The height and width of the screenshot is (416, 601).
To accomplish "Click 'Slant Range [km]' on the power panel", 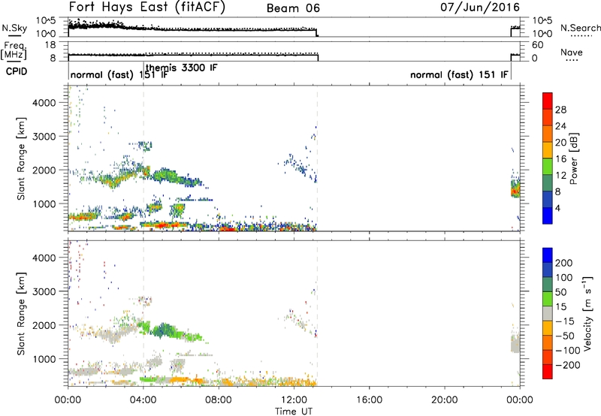I will point(21,158).
